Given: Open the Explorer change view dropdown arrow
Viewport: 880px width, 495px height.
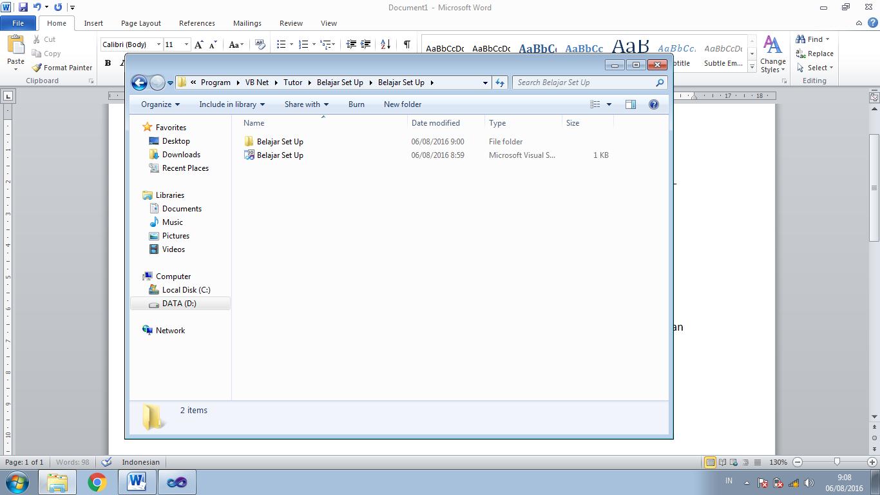Looking at the screenshot, I should (609, 104).
